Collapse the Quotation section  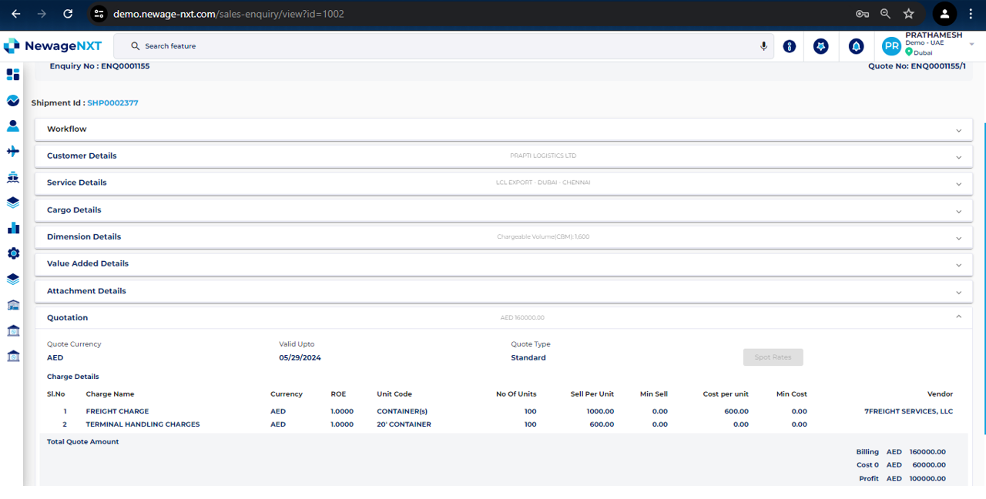(x=958, y=317)
